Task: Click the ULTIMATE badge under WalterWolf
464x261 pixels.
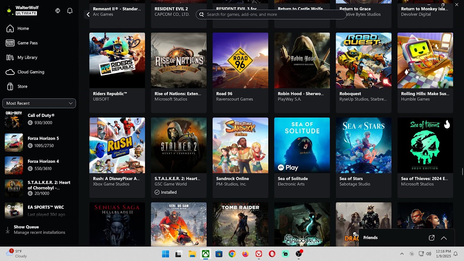Action: point(26,13)
